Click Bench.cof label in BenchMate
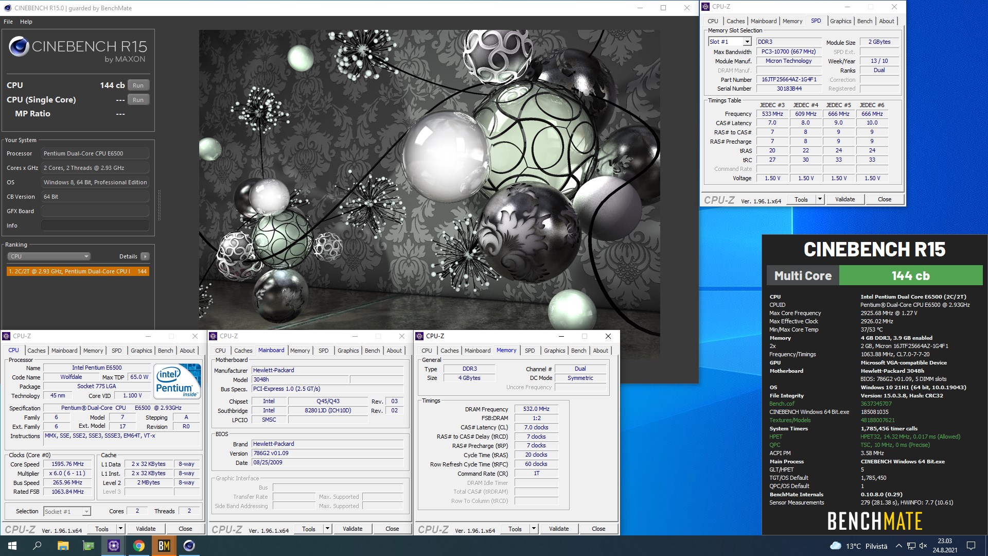Viewport: 988px width, 556px height. point(782,404)
